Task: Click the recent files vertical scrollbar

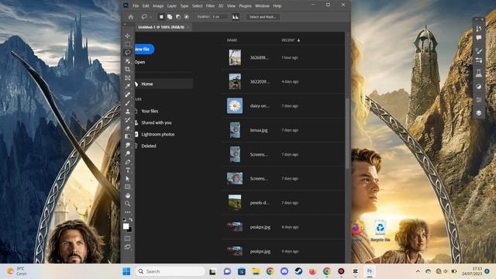Action: [x=347, y=133]
